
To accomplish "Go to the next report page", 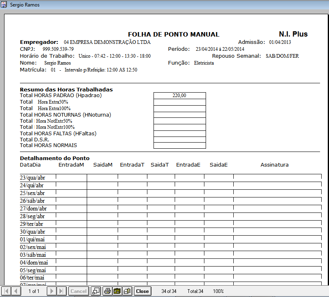I will 52,291.
